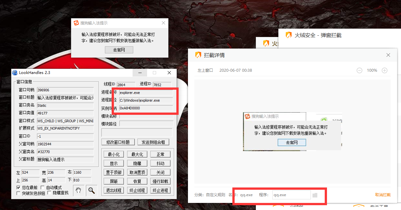Click the 关闭 action button in LookHandles

[x=160, y=172]
